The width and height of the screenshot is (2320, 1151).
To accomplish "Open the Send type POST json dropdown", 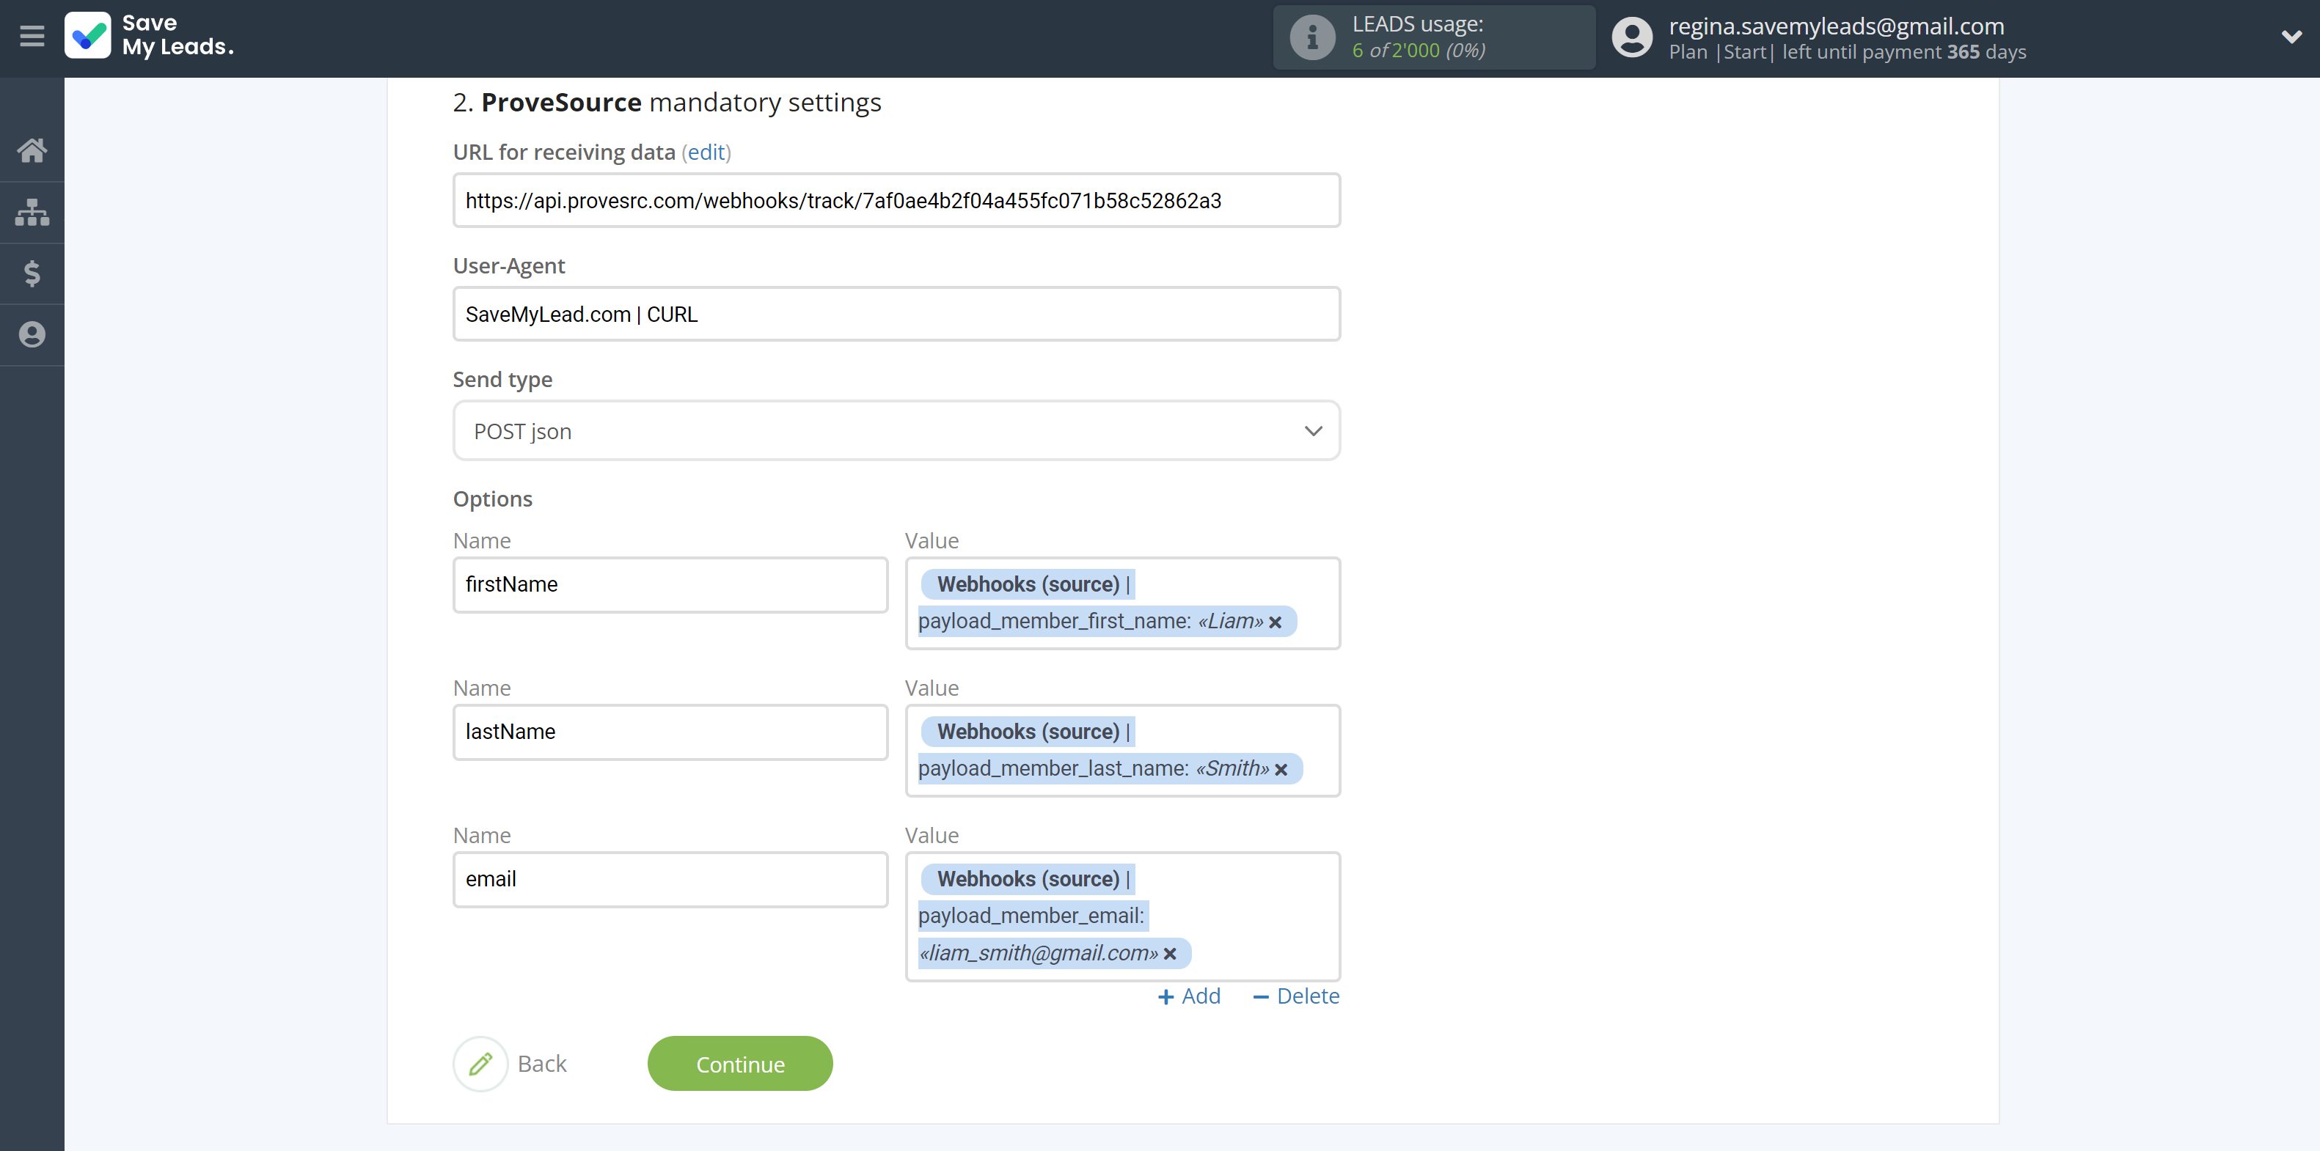I will tap(896, 431).
